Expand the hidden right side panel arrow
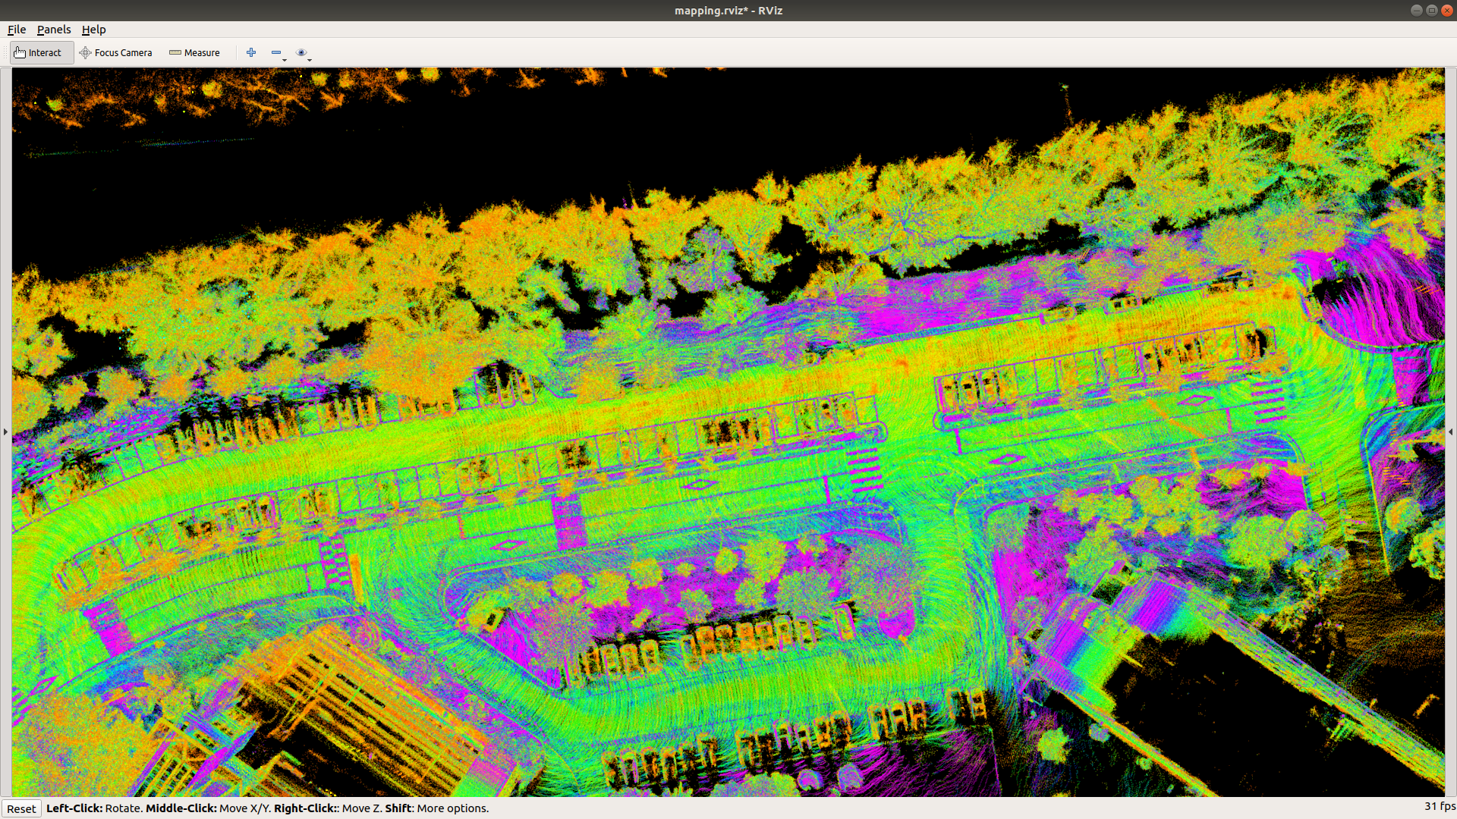 tap(1451, 431)
